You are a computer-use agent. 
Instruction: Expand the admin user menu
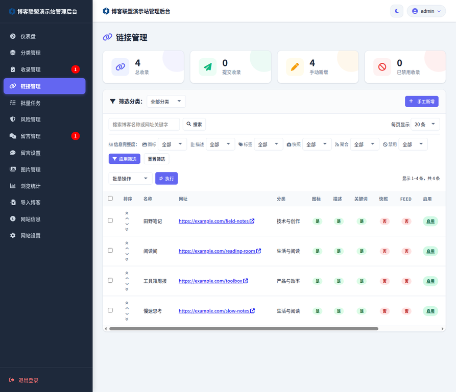coord(426,11)
